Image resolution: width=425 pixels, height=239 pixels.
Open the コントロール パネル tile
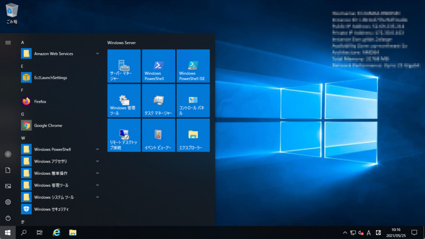pos(193,100)
